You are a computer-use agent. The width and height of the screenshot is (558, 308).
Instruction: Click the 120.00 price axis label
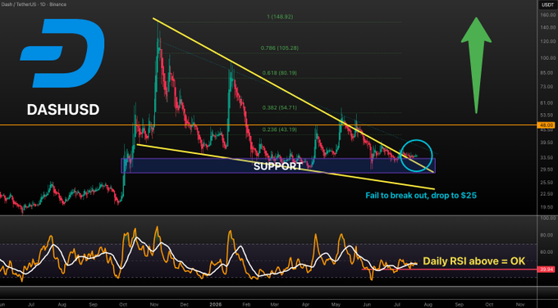click(547, 42)
